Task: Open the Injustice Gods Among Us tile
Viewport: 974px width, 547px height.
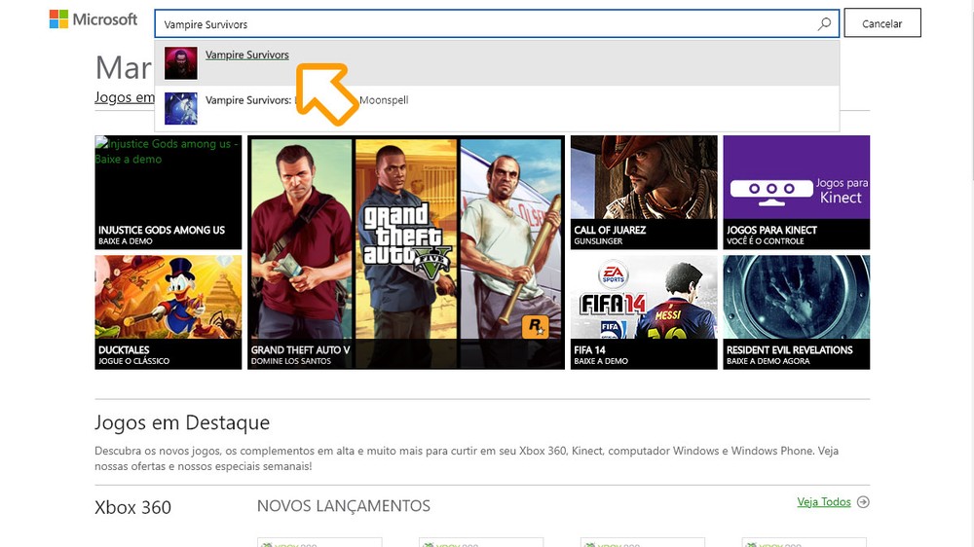Action: (x=168, y=193)
